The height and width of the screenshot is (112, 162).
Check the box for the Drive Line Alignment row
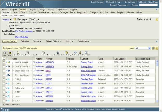tap(4, 75)
